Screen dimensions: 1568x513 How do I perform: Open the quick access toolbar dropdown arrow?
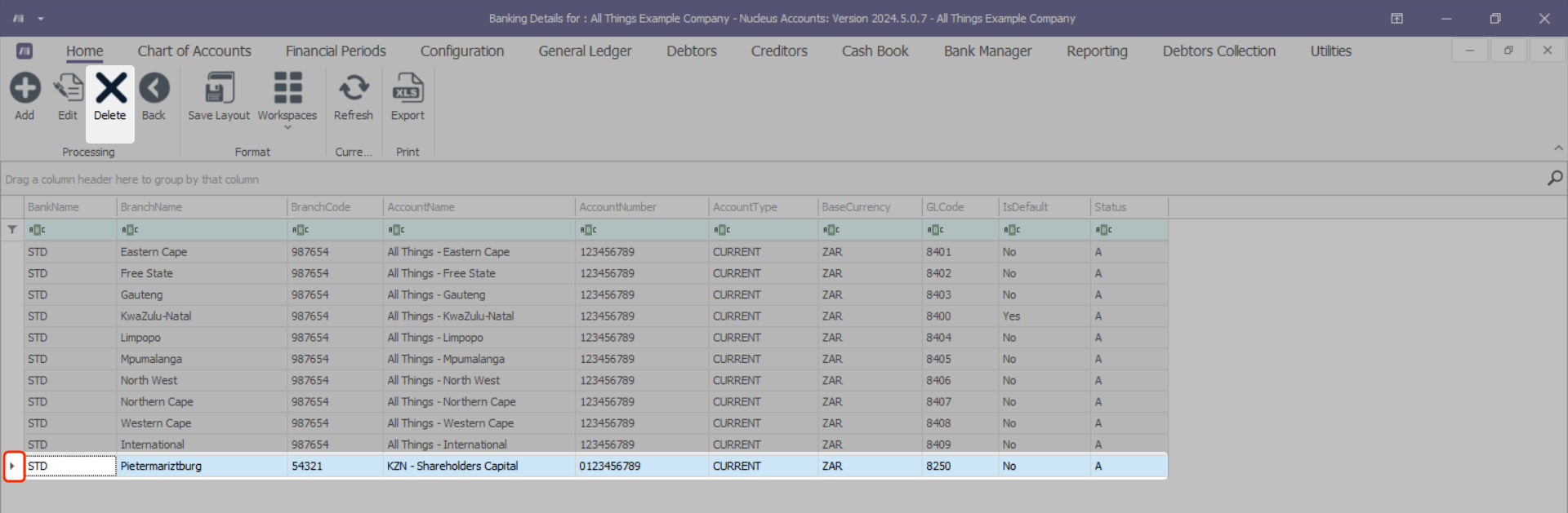coord(41,18)
